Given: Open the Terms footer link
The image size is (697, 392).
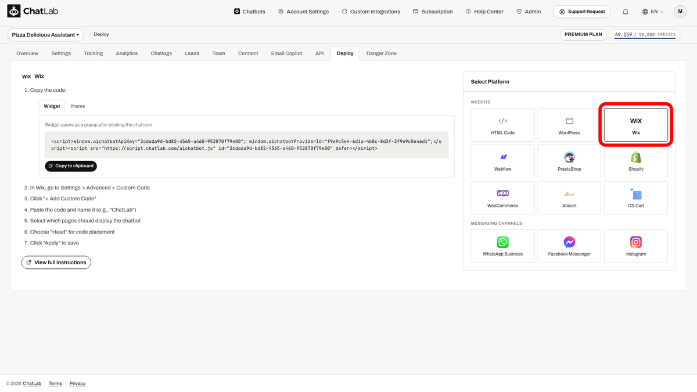Looking at the screenshot, I should coord(55,384).
